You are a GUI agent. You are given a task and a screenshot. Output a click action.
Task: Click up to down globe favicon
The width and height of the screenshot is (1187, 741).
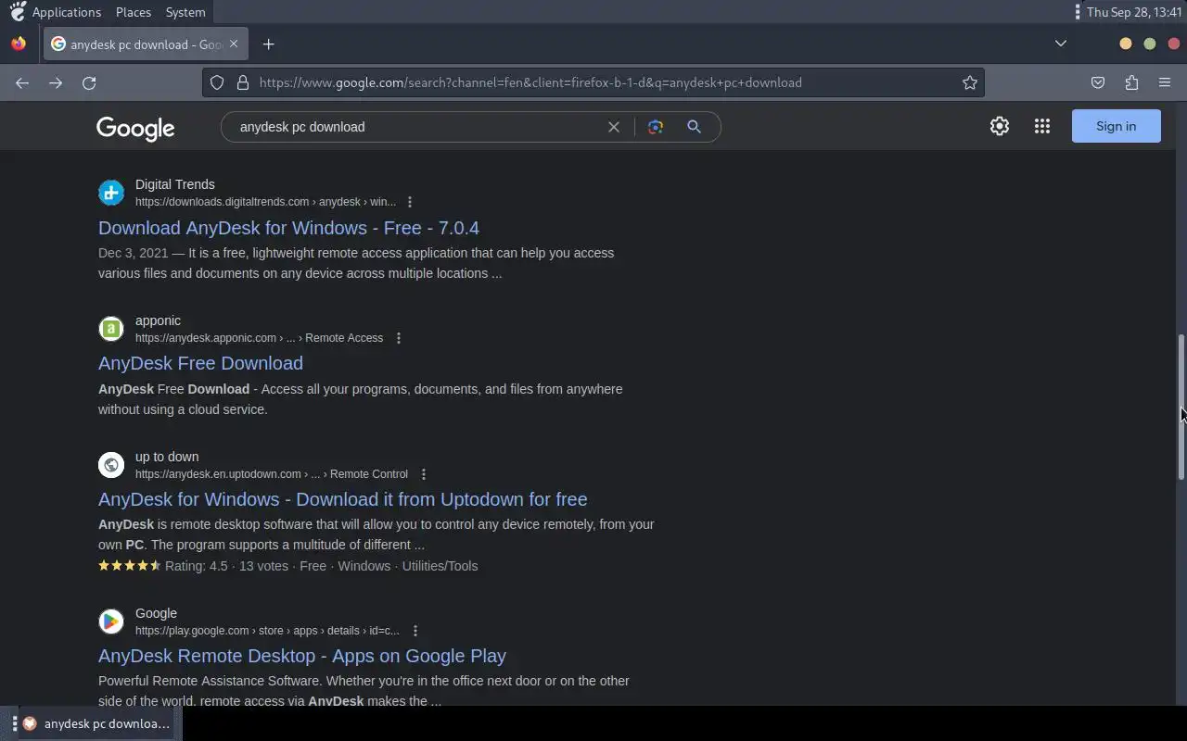pyautogui.click(x=111, y=465)
